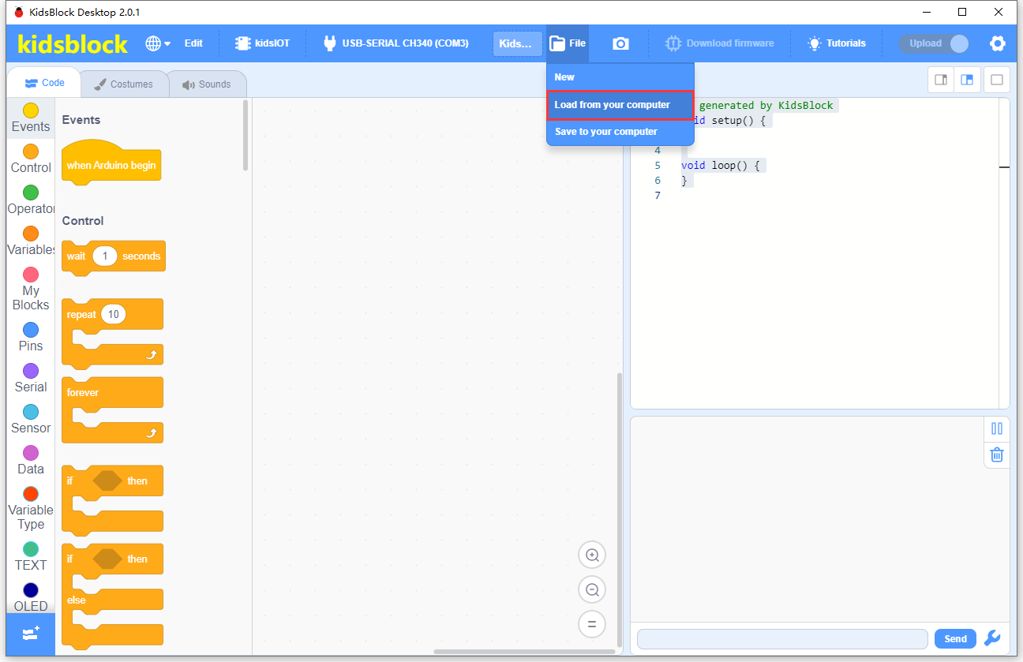Select the kidsIOT device button
This screenshot has width=1023, height=662.
(263, 43)
